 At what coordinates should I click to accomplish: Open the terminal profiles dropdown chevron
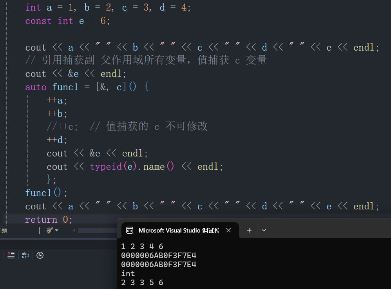pyautogui.click(x=264, y=230)
